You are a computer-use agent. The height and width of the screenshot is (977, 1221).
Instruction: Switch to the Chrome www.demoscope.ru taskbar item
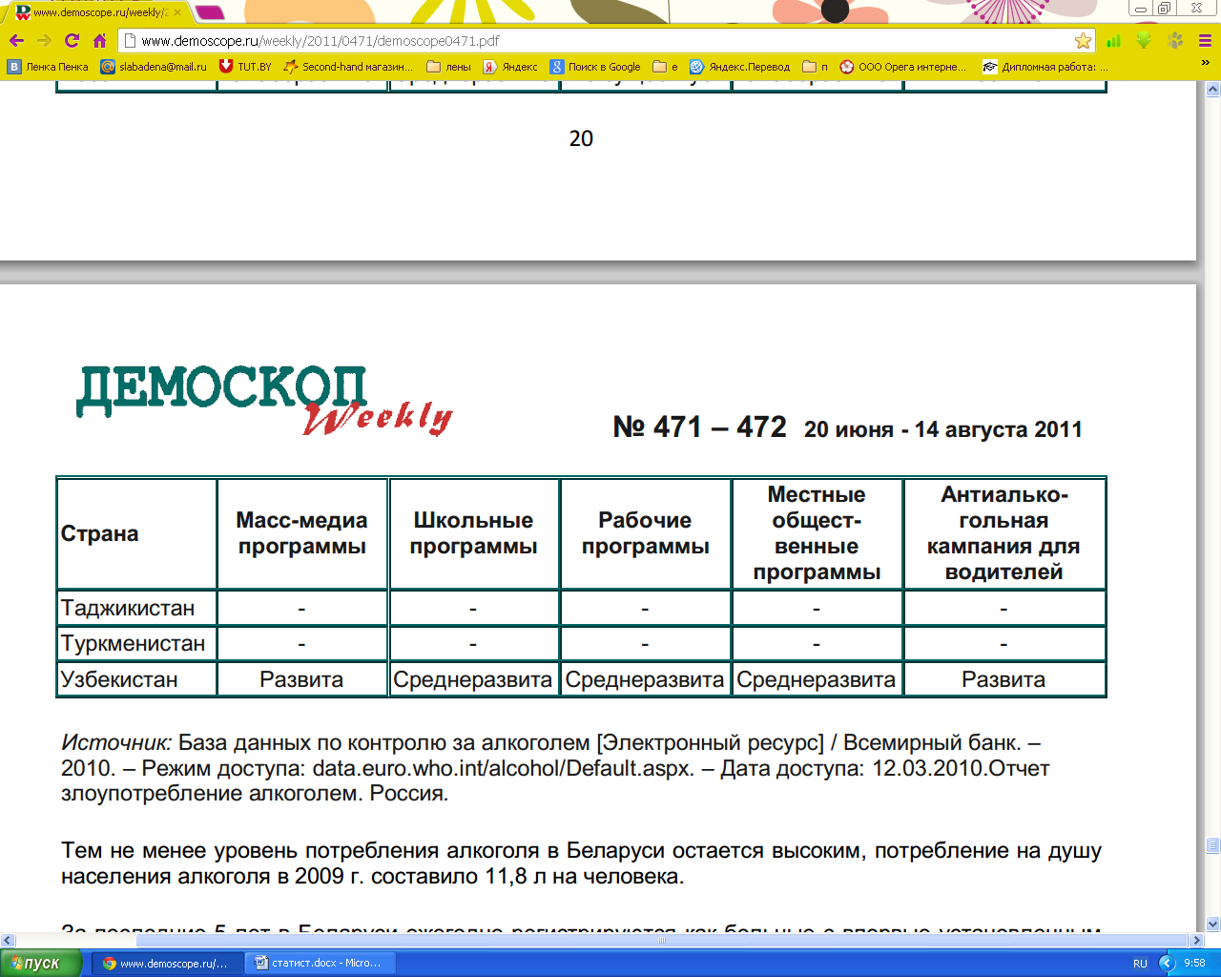point(168,963)
